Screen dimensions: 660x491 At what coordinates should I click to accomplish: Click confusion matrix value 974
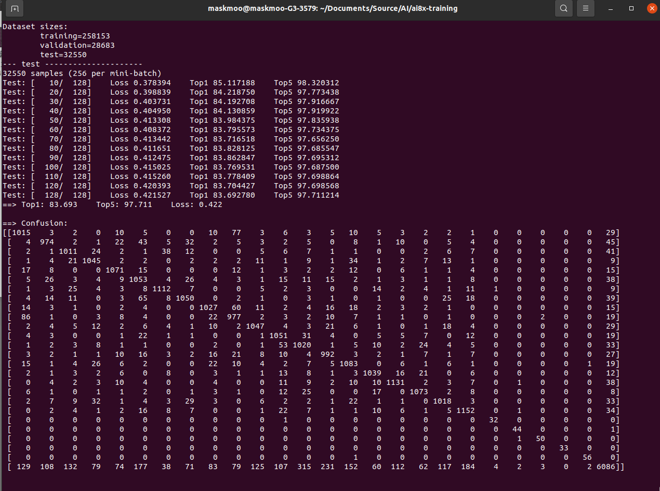coord(47,242)
